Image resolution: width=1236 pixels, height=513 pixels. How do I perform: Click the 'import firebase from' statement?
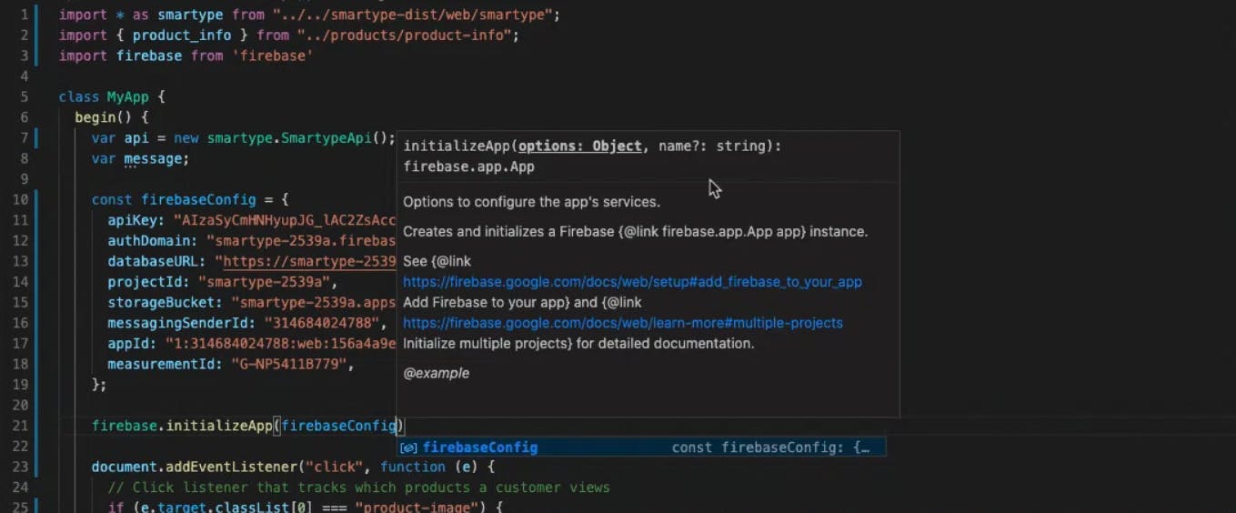[x=186, y=55]
